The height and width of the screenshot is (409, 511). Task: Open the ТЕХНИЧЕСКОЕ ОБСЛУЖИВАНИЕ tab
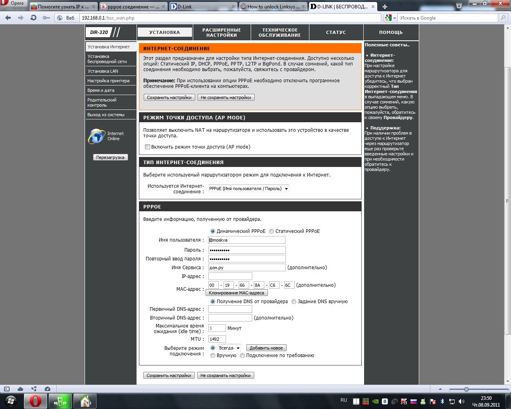point(279,32)
